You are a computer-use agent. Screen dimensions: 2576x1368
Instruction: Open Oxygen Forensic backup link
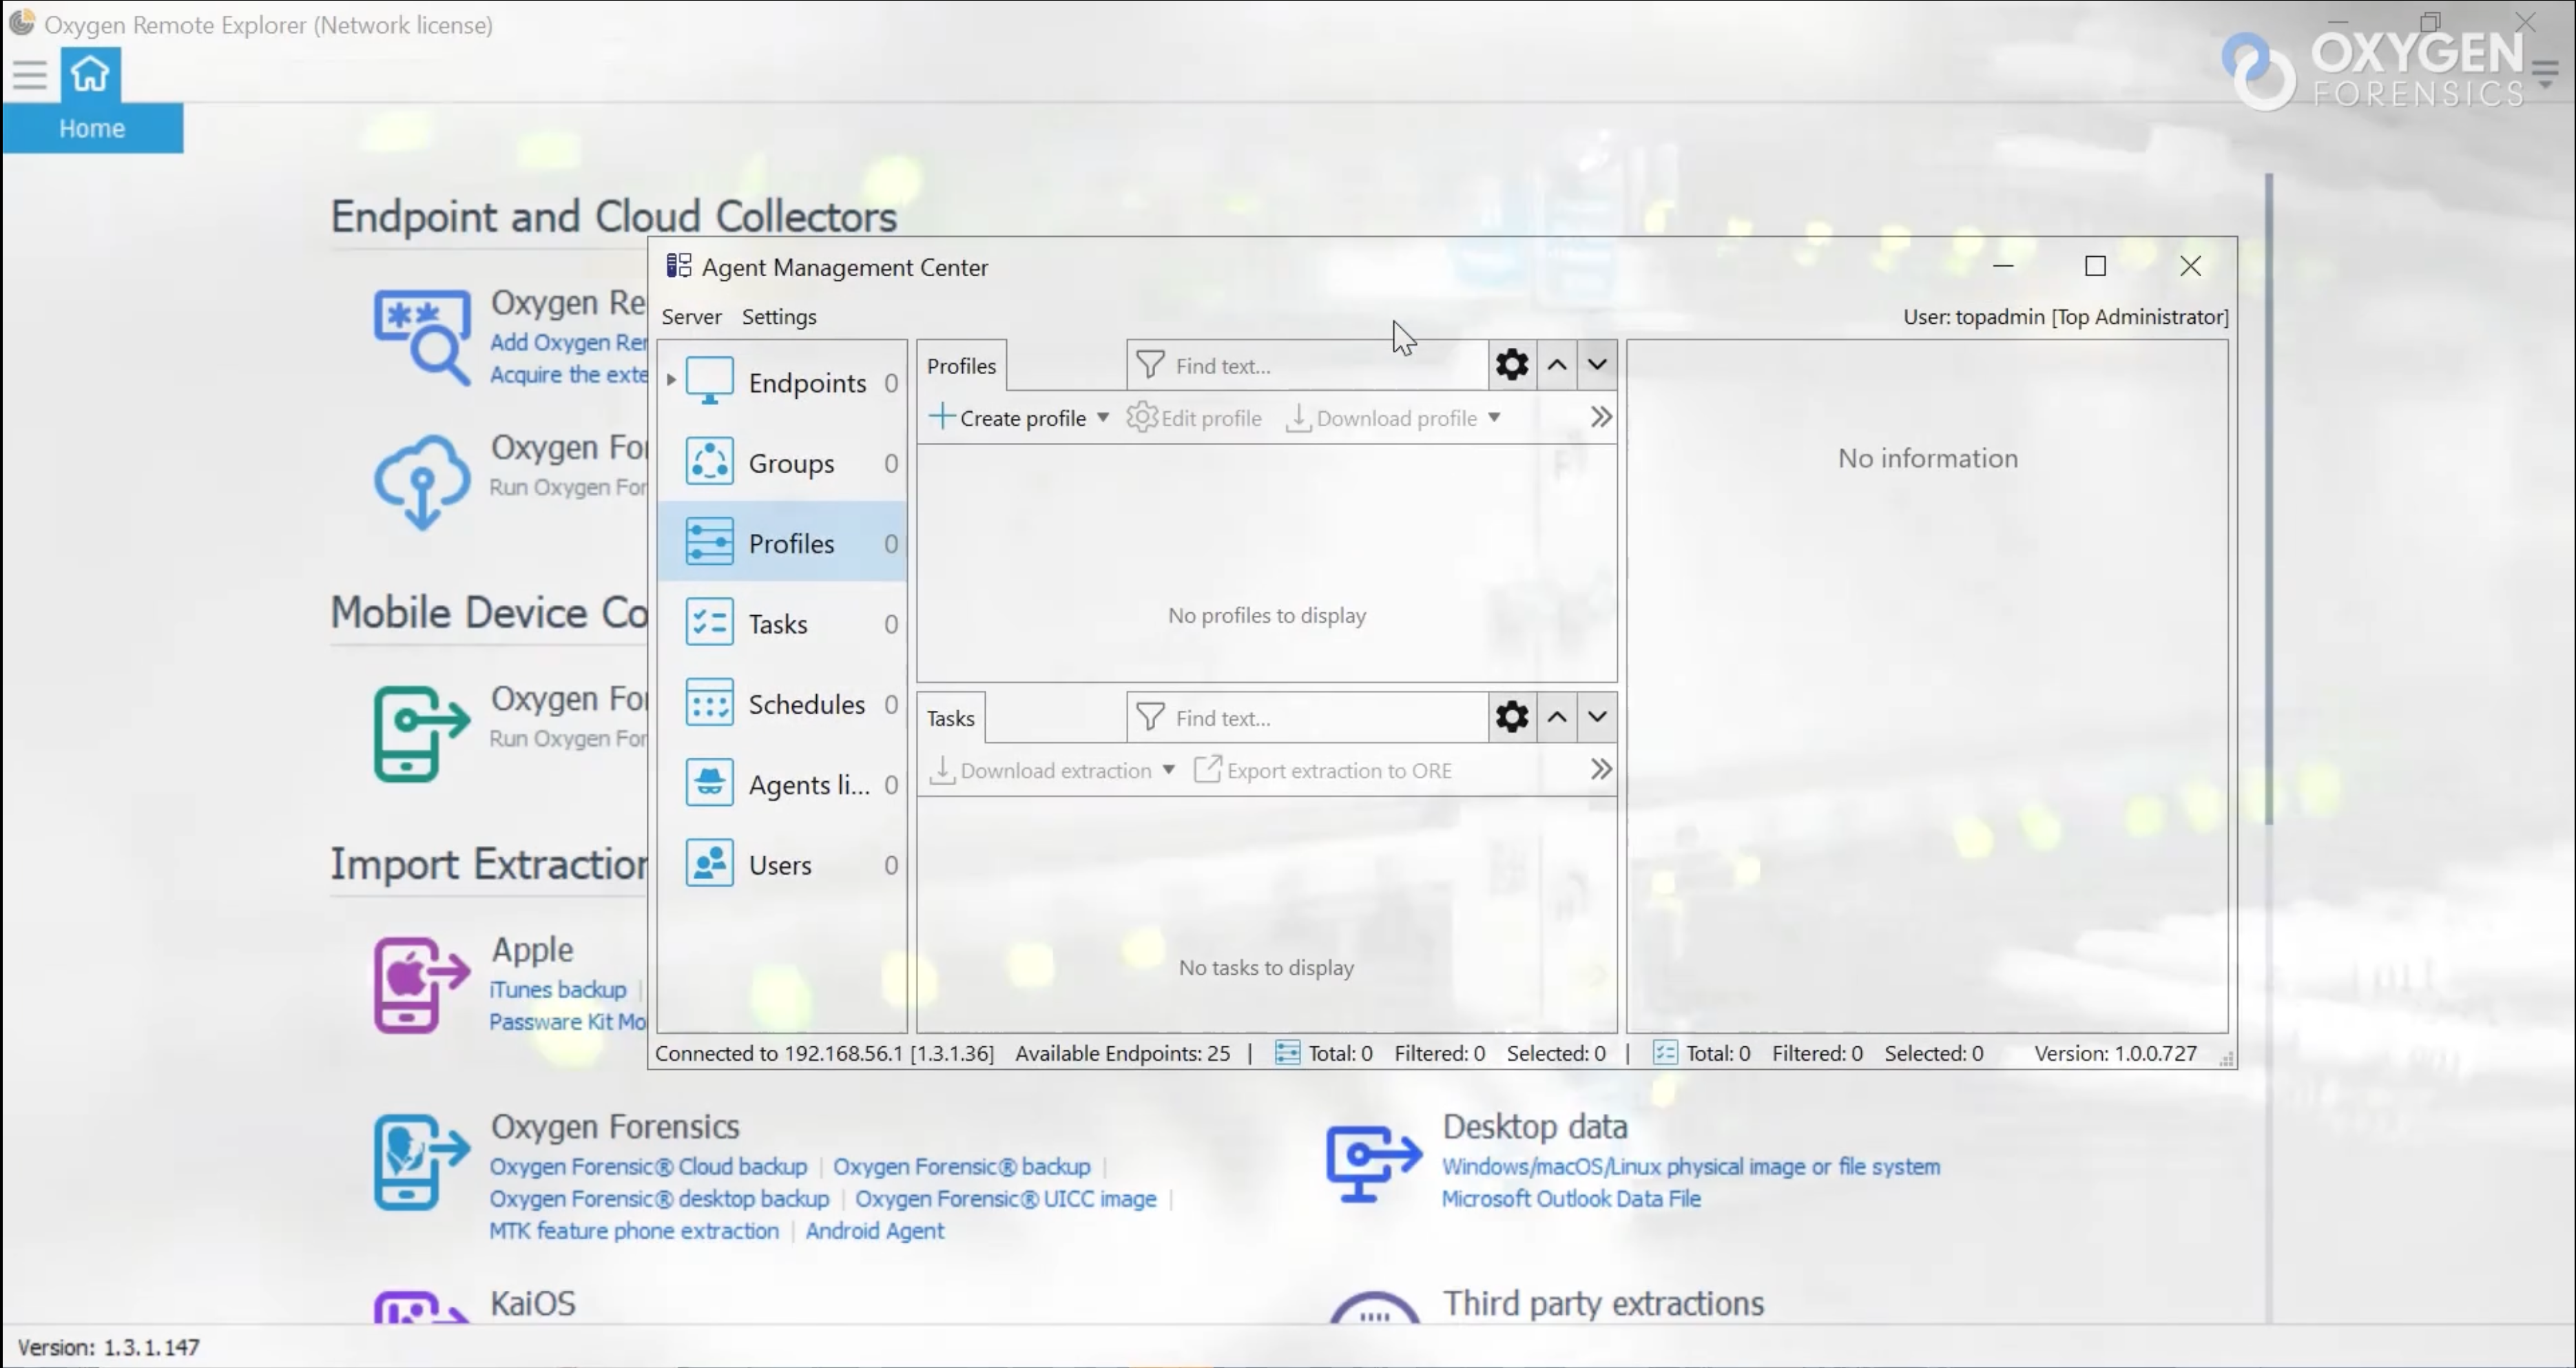click(962, 1166)
